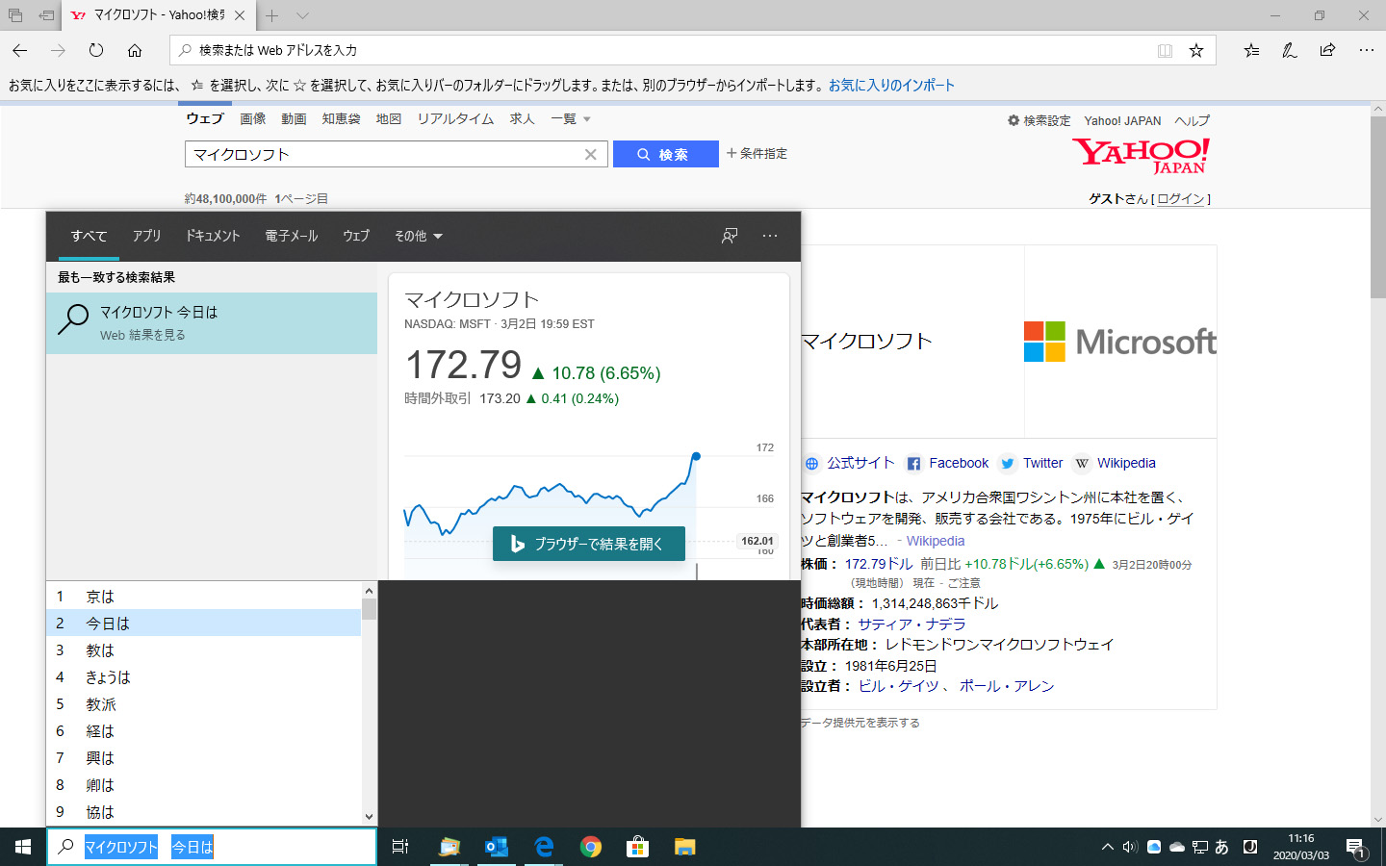Open the volume icon in system tray
This screenshot has height=866, width=1386.
pos(1130,847)
